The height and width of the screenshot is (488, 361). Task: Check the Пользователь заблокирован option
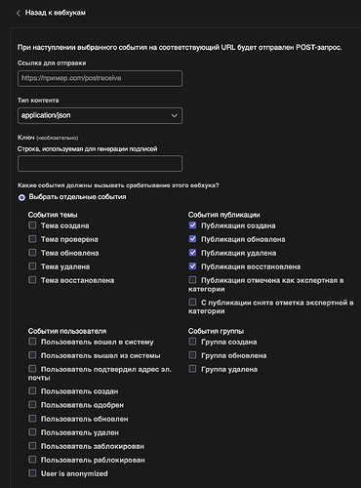[x=32, y=446]
